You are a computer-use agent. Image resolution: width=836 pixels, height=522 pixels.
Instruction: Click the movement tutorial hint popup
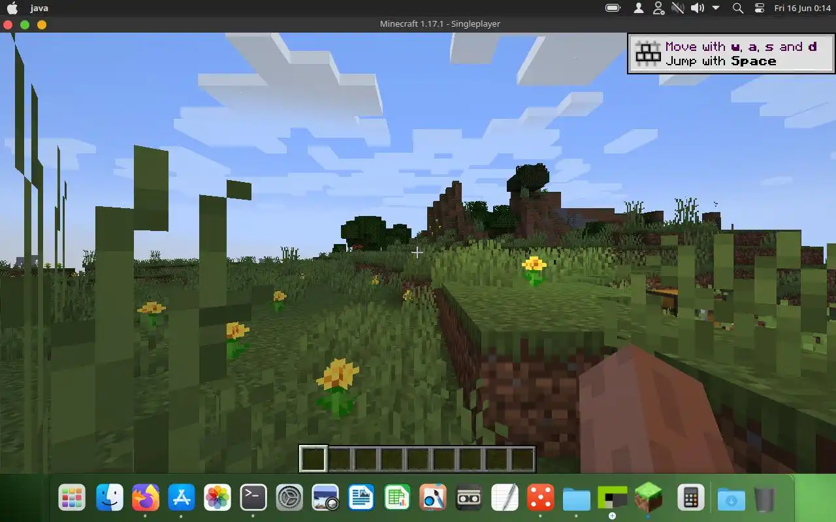pyautogui.click(x=731, y=54)
